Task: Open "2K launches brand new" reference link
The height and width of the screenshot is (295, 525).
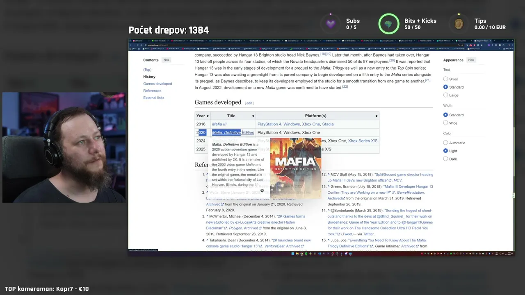Action: pos(258,243)
